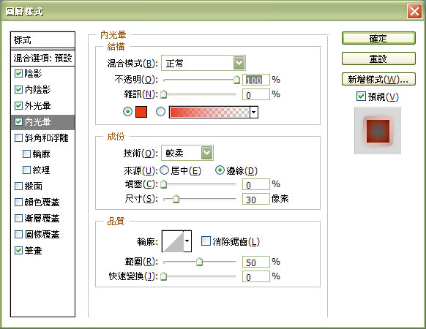
Task: Open the 混合模式 dropdown showing 正常
Action: coord(203,63)
